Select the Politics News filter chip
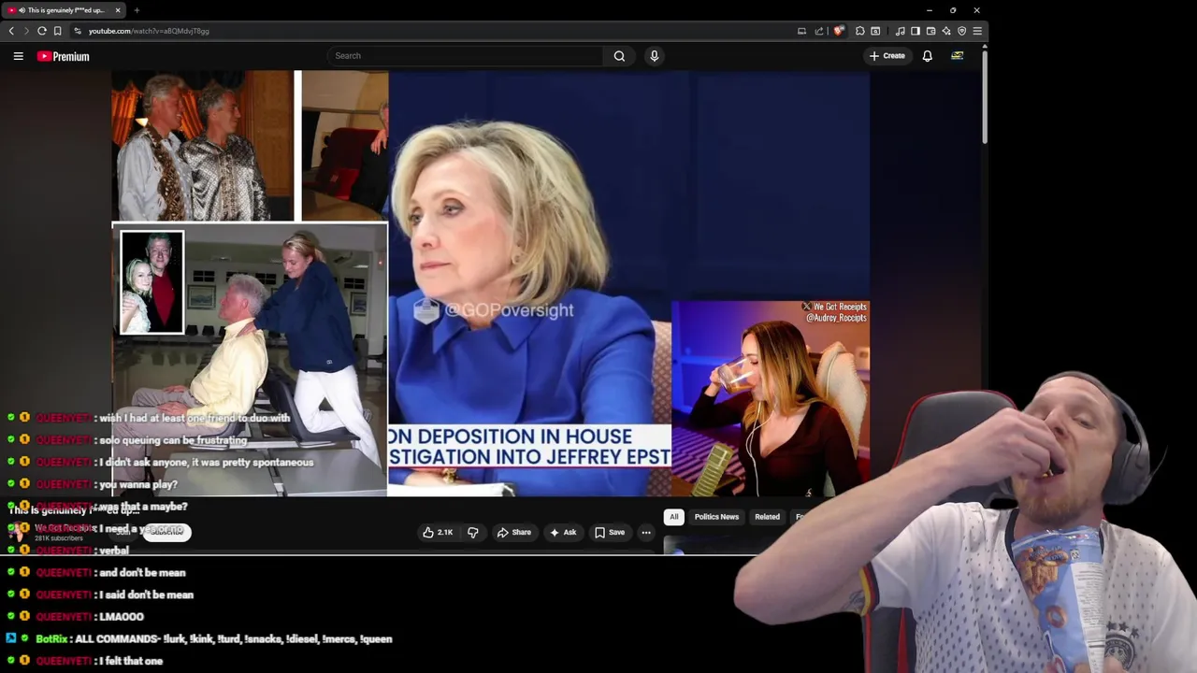 point(716,517)
